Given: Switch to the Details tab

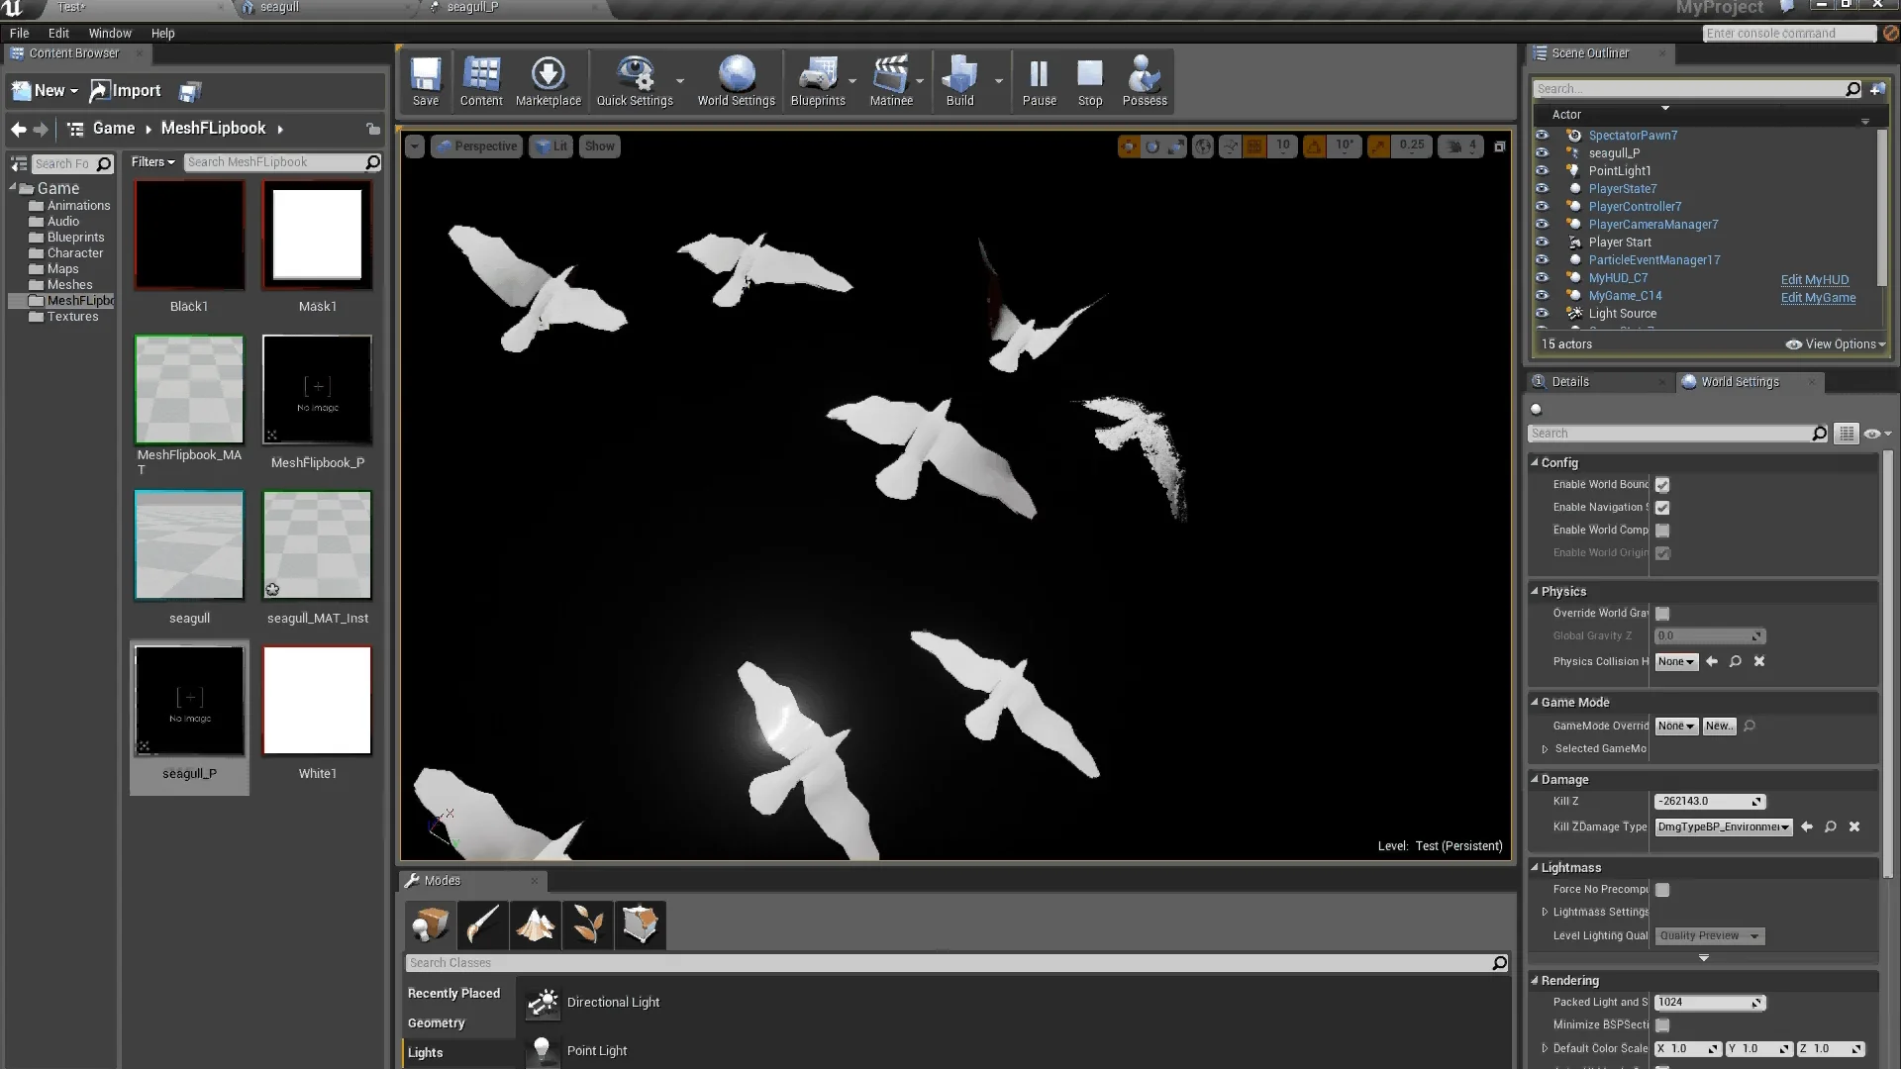Looking at the screenshot, I should click(1570, 381).
